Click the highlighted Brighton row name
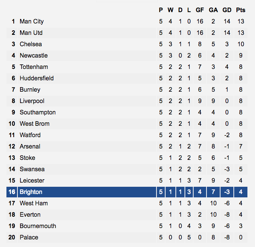 (x=31, y=192)
